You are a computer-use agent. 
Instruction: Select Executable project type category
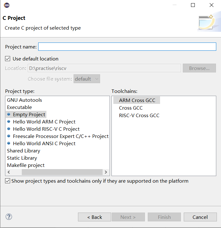pyautogui.click(x=19, y=107)
